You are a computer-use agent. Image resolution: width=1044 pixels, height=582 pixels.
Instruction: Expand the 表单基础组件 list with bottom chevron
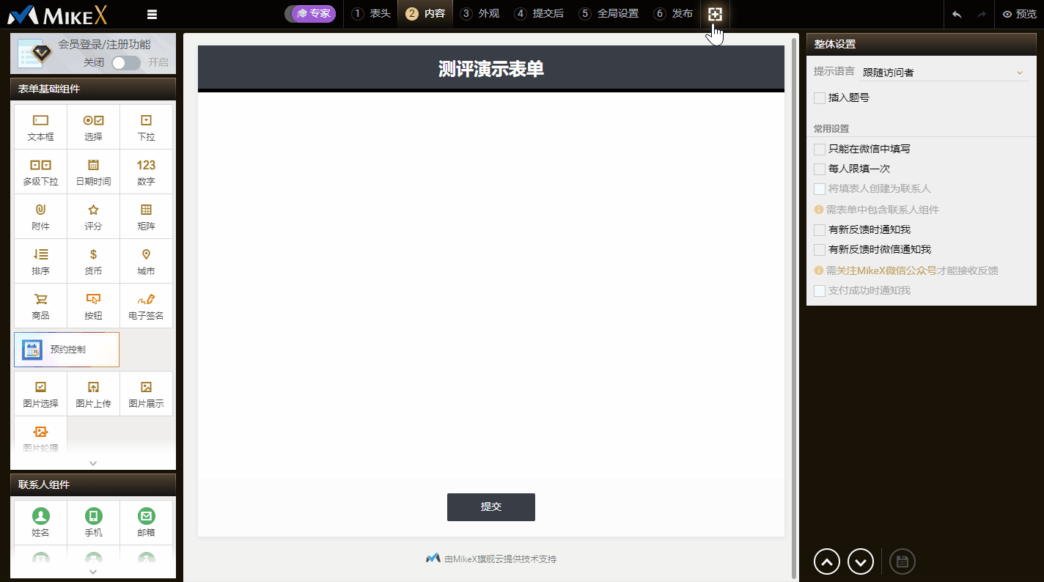93,463
